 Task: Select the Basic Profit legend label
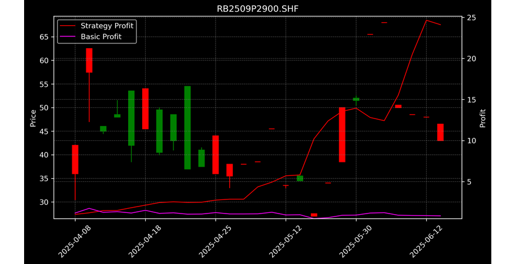tap(101, 36)
